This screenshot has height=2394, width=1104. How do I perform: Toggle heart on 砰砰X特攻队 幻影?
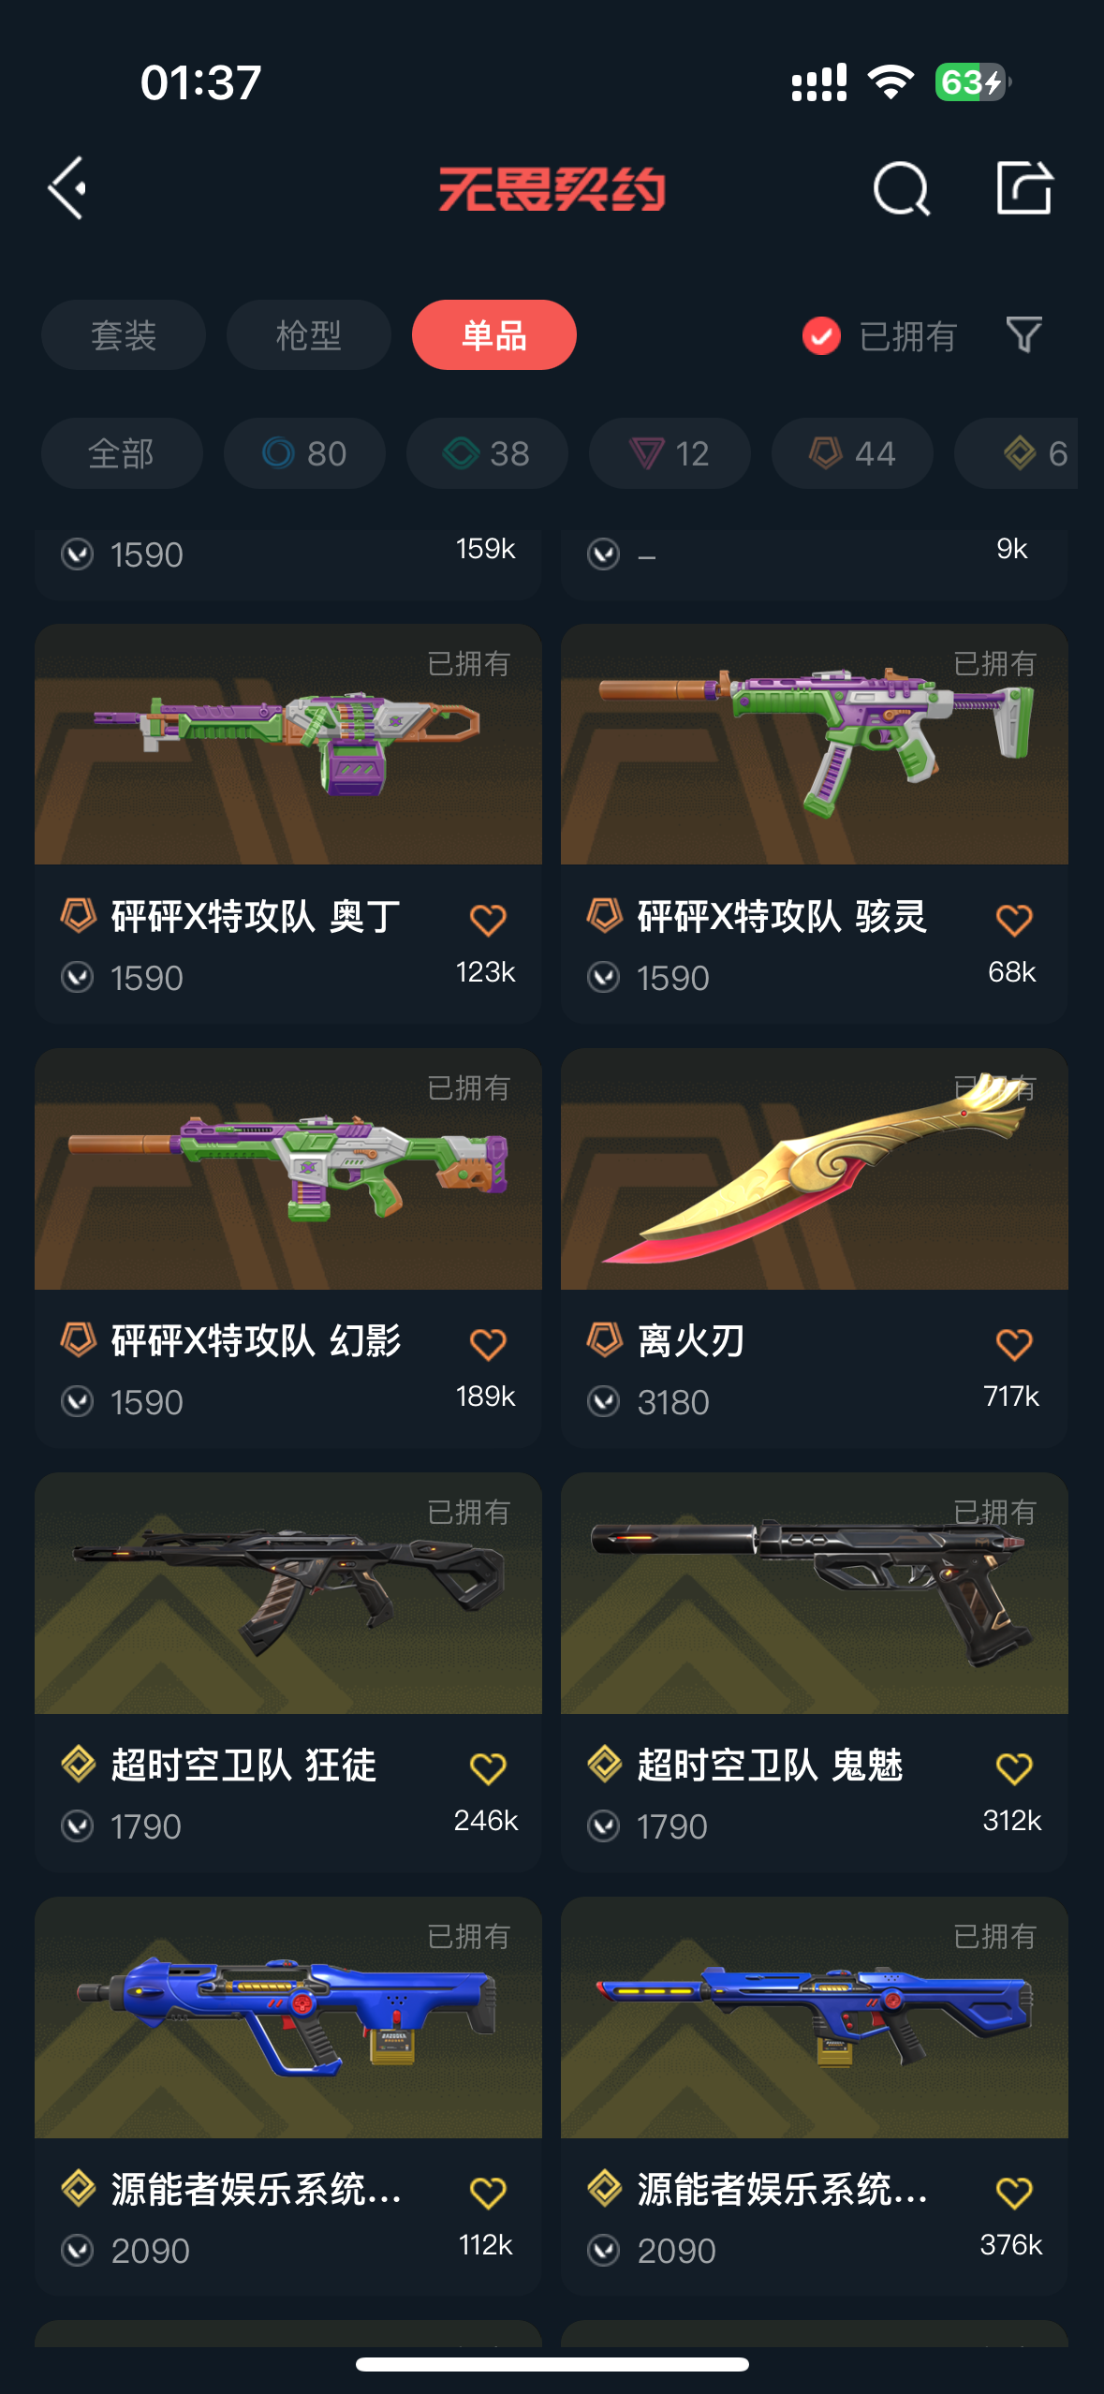point(488,1344)
